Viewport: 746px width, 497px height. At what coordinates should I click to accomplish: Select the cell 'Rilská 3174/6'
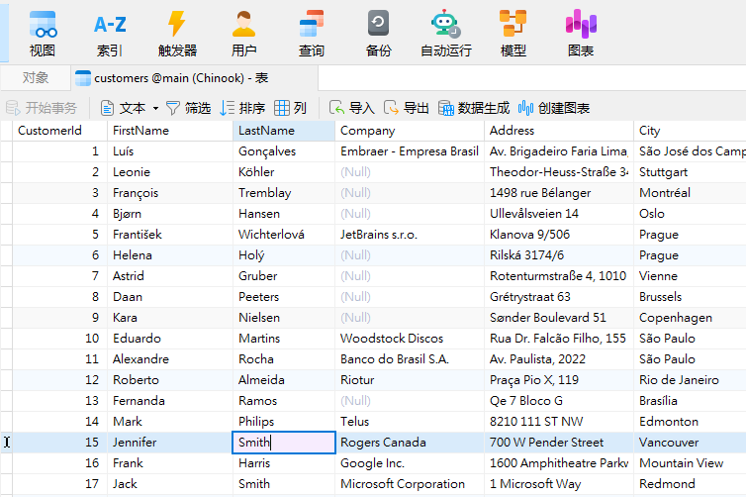pos(559,255)
